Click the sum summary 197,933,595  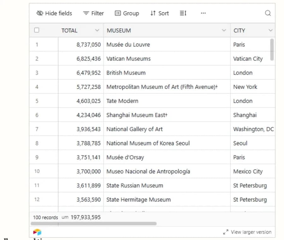[86, 217]
